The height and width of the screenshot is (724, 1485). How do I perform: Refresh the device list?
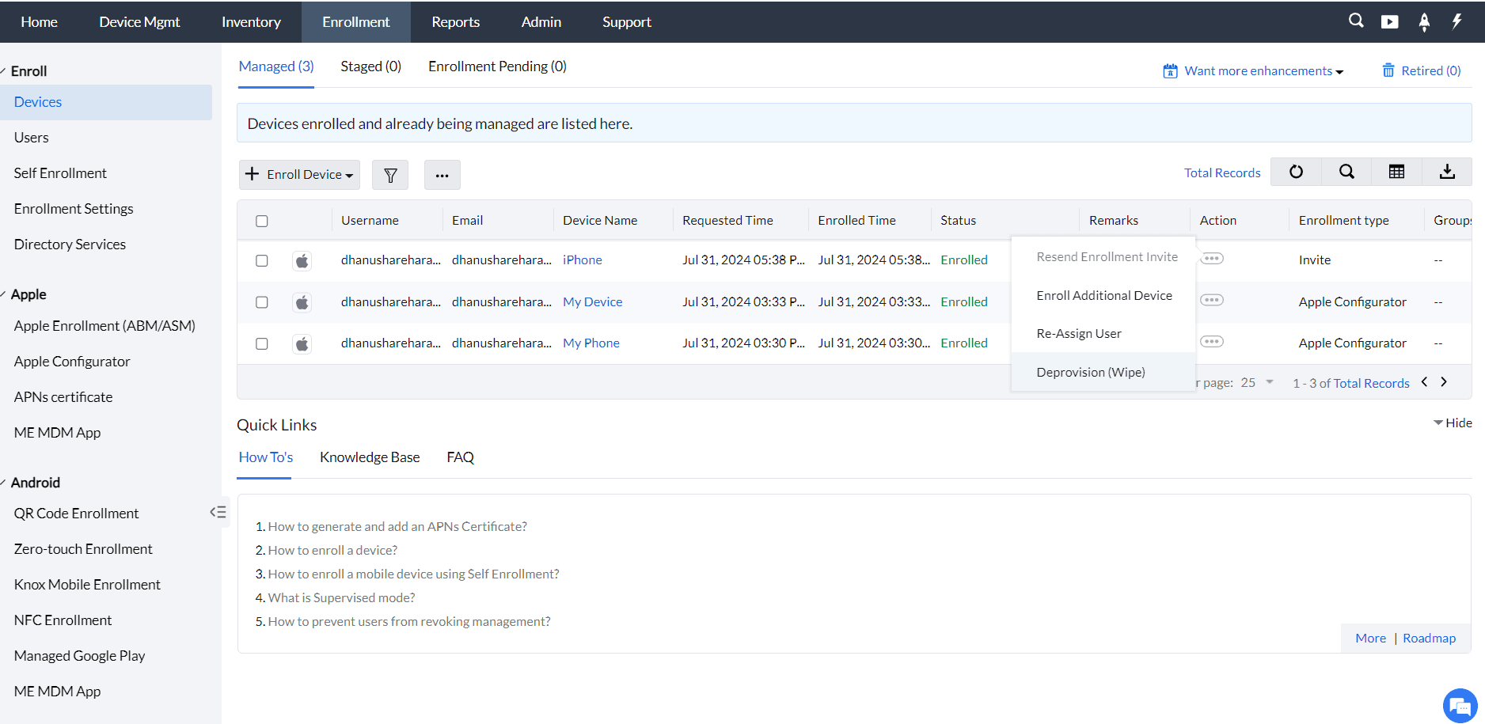[x=1296, y=172]
